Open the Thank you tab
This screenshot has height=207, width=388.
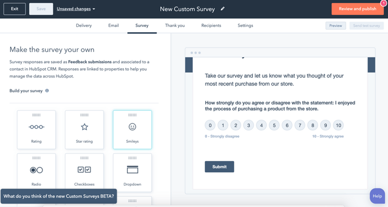tap(175, 25)
